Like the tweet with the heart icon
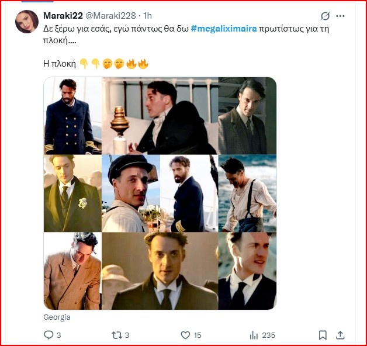 click(185, 335)
